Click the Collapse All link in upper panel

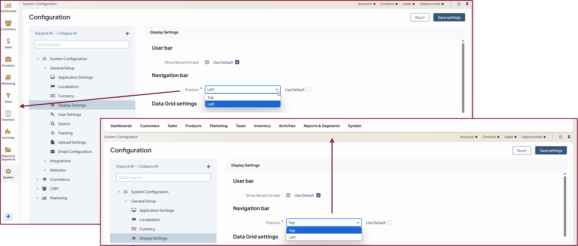click(67, 33)
